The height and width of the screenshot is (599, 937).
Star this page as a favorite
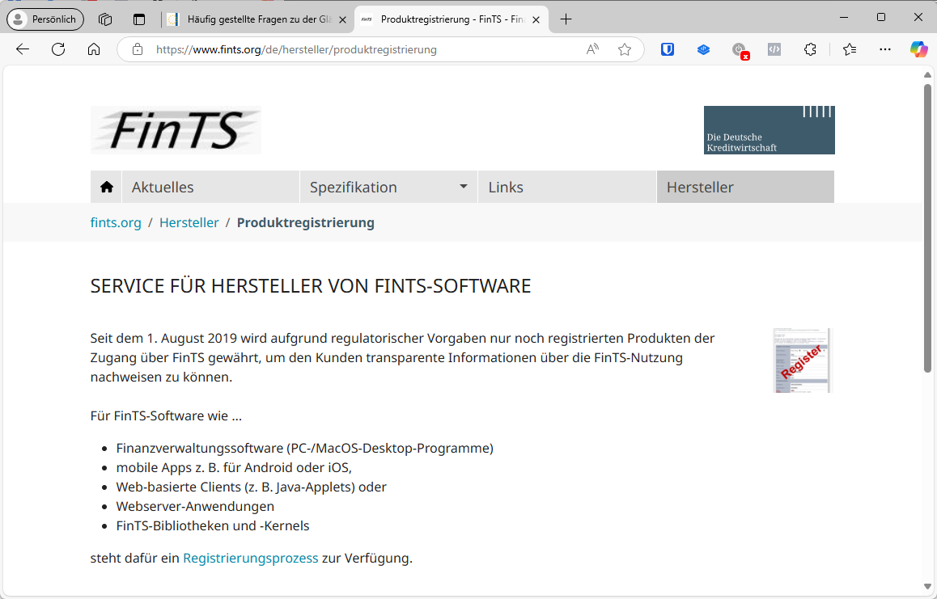[x=625, y=49]
